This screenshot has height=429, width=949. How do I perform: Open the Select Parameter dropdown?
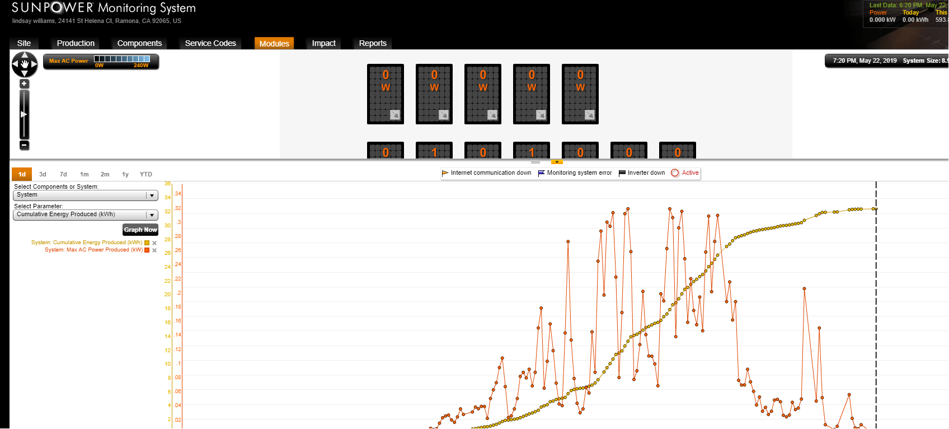pyautogui.click(x=86, y=215)
